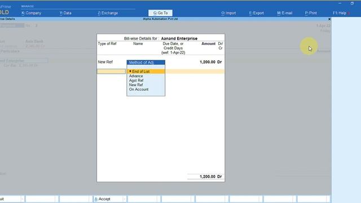361x203 pixels.
Task: Click the Amount column header
Action: [208, 44]
